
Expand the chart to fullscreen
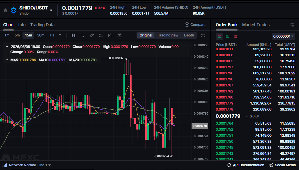[203, 35]
